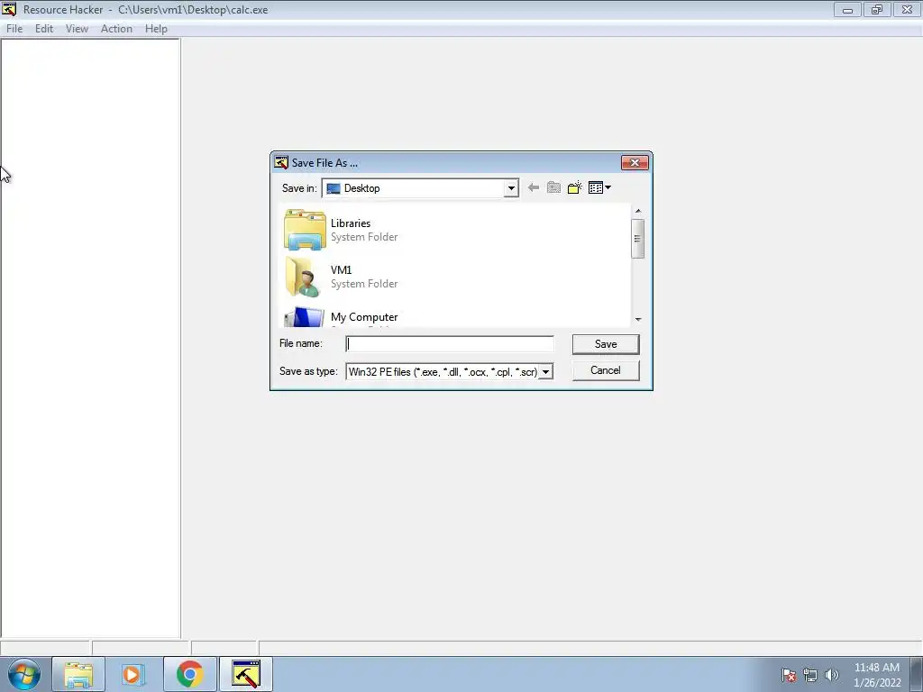Open the View Menu icon dropdown
Viewport: 923px width, 692px height.
tap(599, 187)
